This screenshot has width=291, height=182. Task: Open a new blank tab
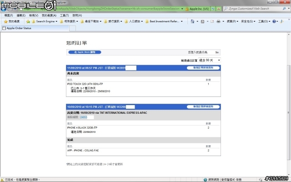[72, 28]
